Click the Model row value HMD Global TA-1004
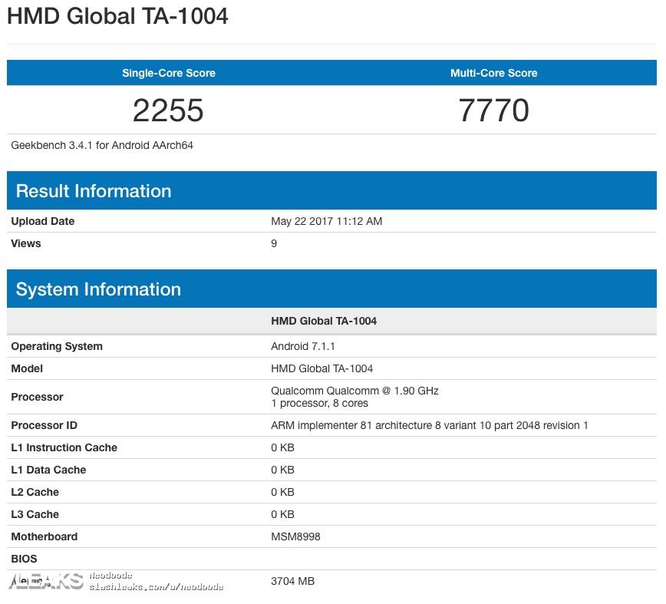Screen dimensions: 666x604 point(324,368)
